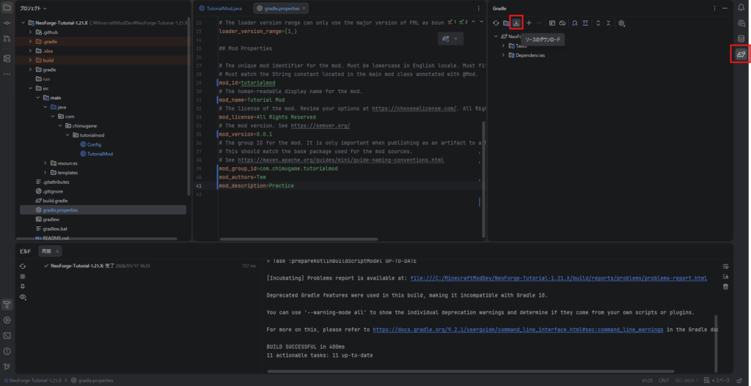Click the Download Sources icon in Gradle toolbar

coord(516,23)
